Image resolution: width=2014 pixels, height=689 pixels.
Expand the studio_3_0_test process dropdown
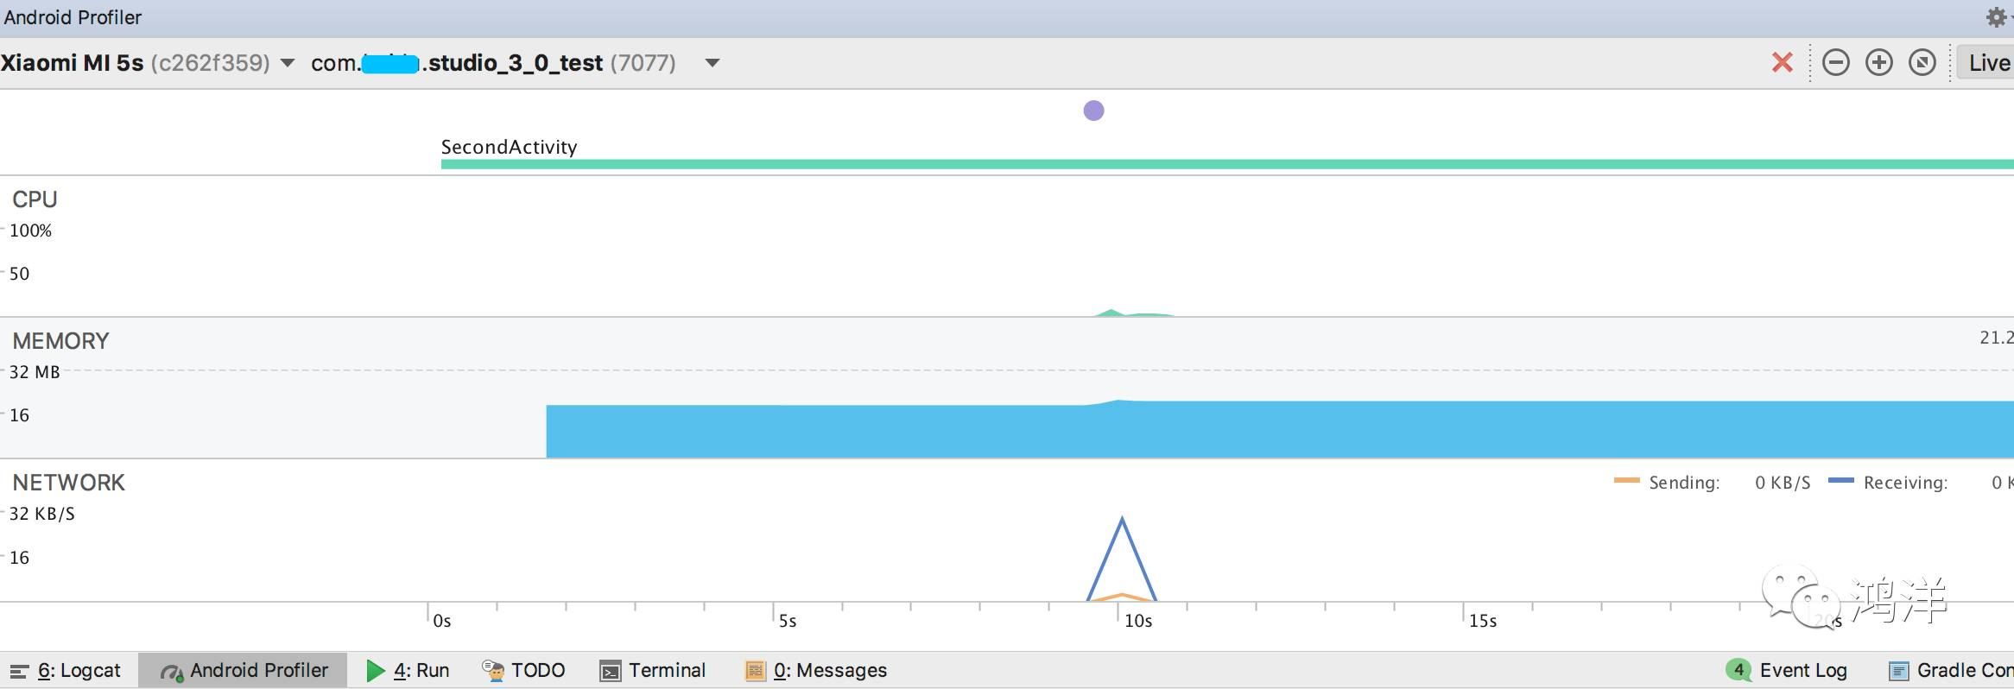tap(712, 63)
